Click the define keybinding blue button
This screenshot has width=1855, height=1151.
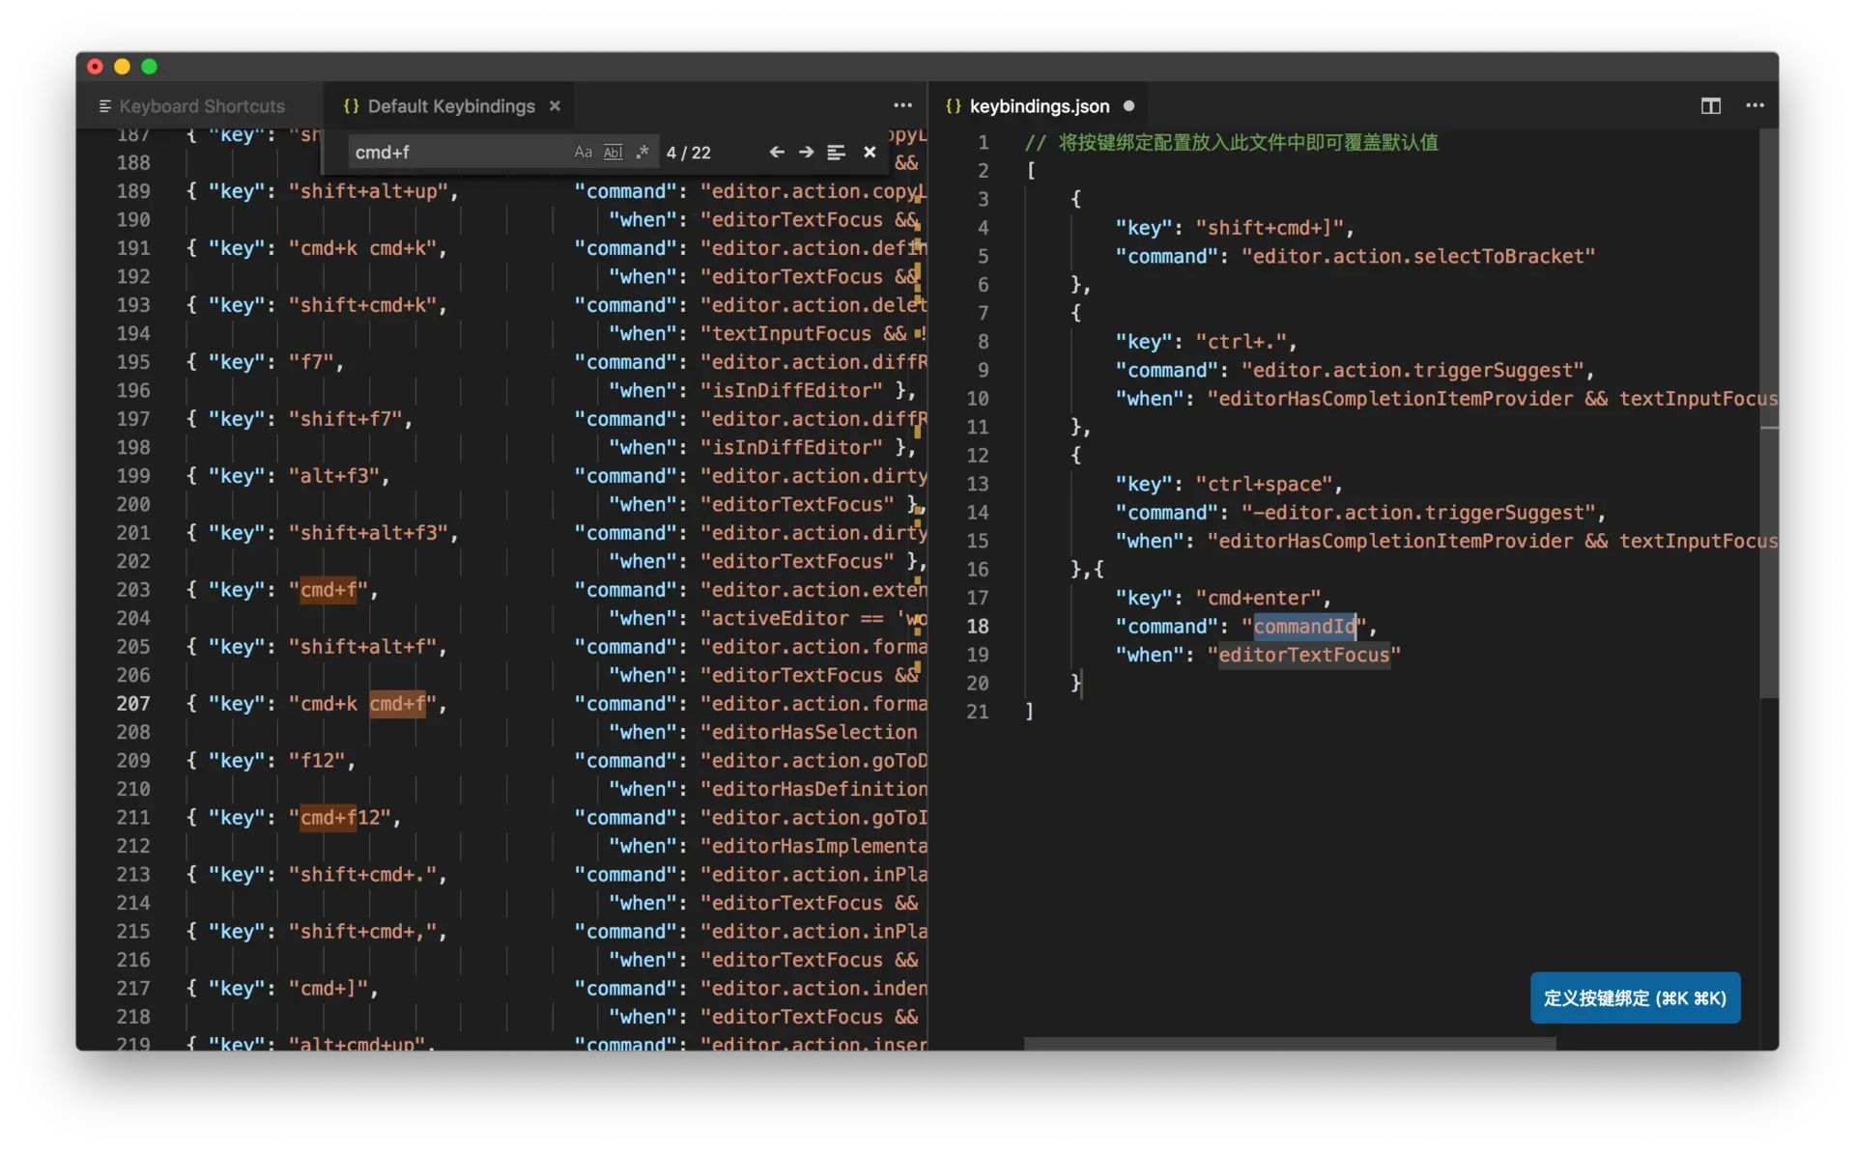[1635, 997]
